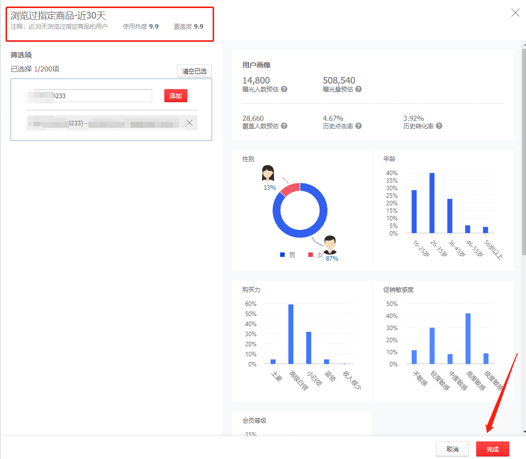Image resolution: width=526 pixels, height=459 pixels.
Task: Click the 26-35岁 bar in age chart
Action: tap(432, 203)
